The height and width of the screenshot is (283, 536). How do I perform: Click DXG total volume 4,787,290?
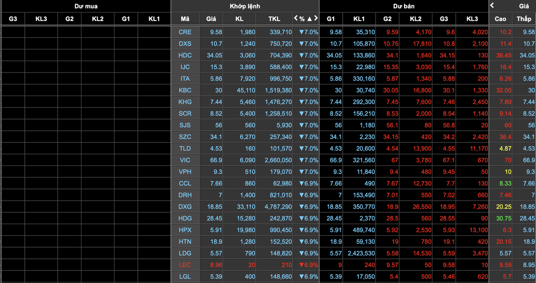(x=279, y=206)
